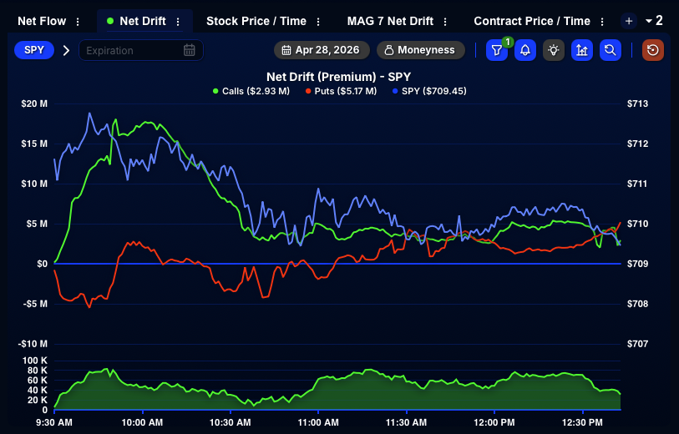Click the red reset history icon
This screenshot has width=679, height=434.
[652, 50]
